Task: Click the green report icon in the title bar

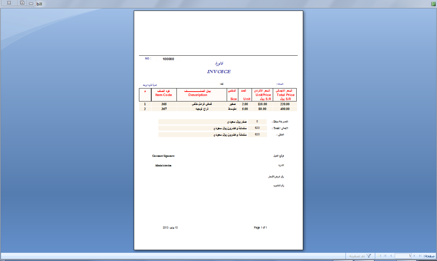Action: tap(433, 3)
